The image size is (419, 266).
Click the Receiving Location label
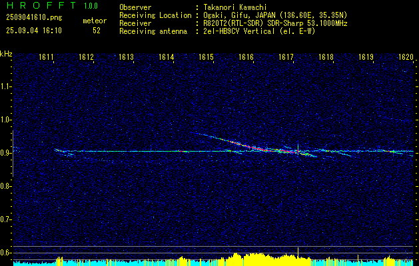(x=155, y=15)
